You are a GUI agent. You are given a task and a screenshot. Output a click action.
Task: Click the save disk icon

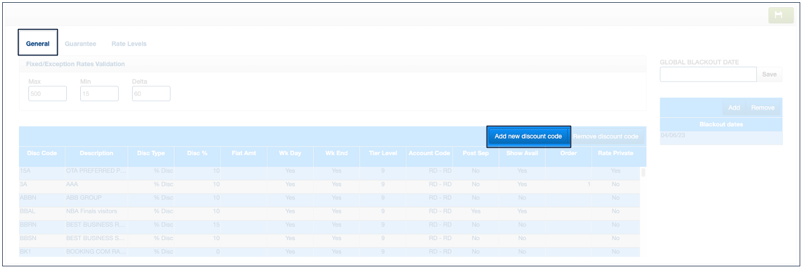[780, 15]
